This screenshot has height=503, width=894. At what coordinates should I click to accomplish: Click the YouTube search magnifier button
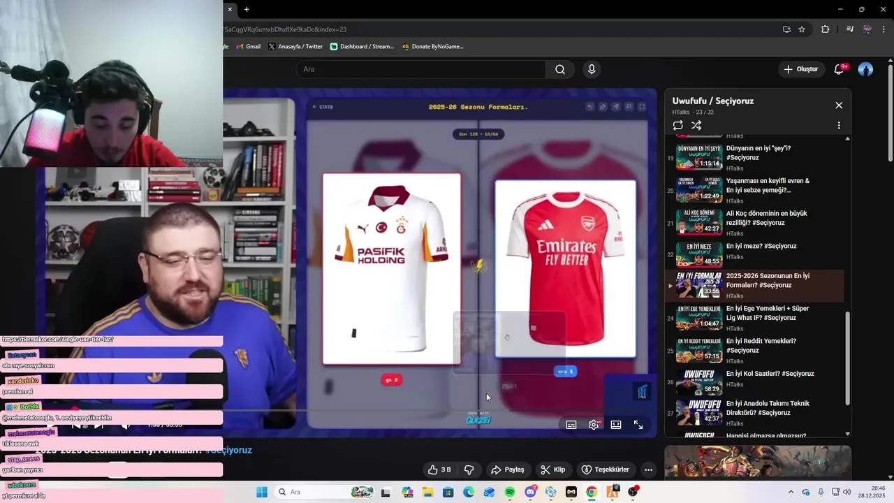560,69
